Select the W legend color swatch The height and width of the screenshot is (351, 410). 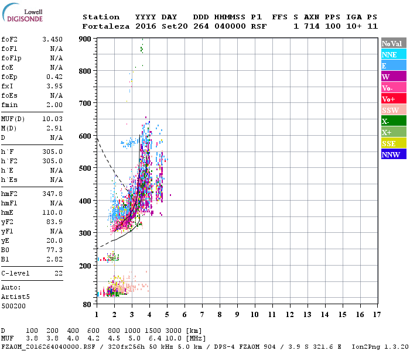click(x=394, y=77)
